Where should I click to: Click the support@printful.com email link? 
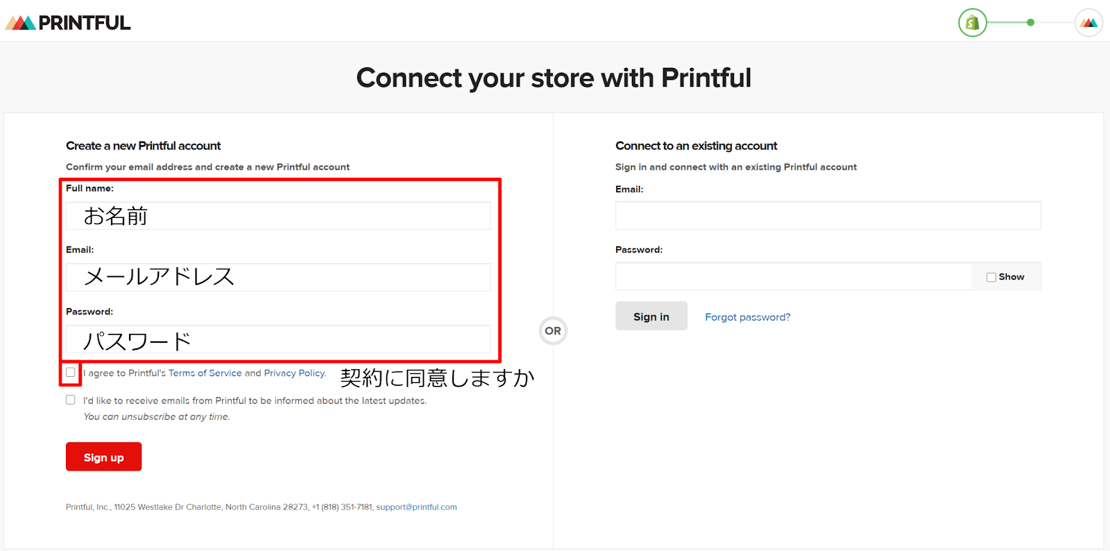pos(416,507)
